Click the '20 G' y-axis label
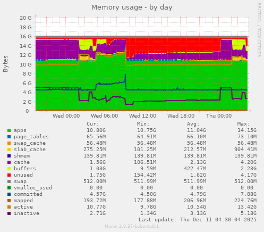Viewport: 264px width, 232px height. point(25,18)
